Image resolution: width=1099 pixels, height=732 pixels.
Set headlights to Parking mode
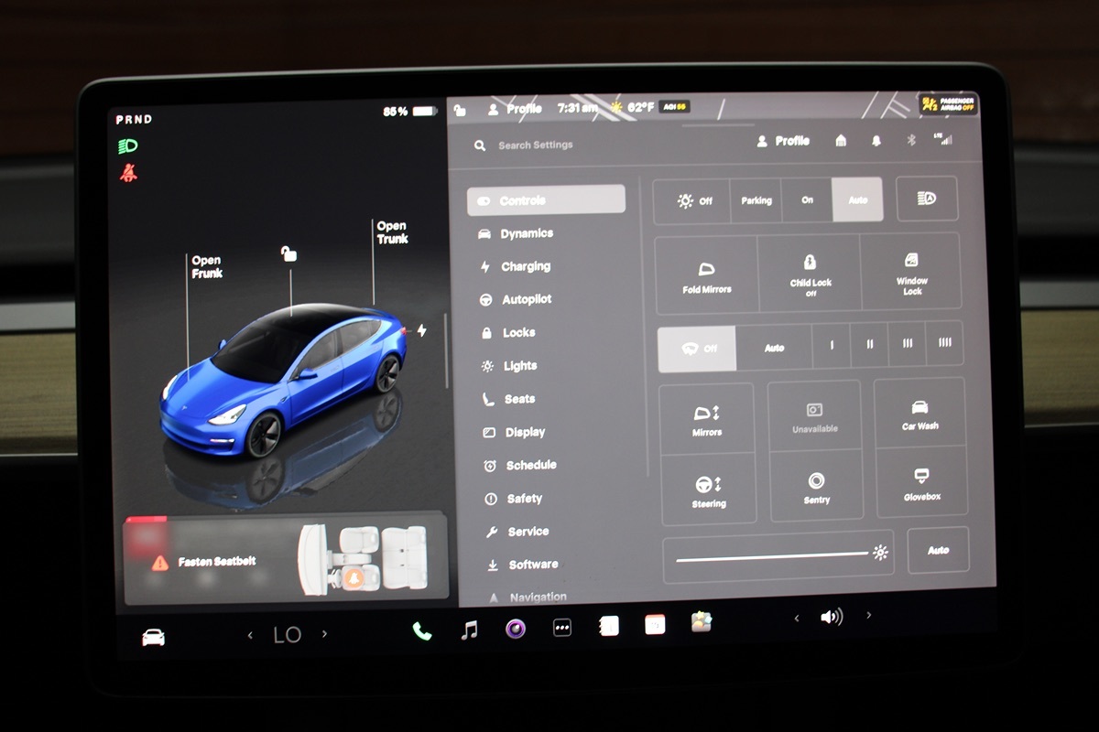click(x=756, y=199)
